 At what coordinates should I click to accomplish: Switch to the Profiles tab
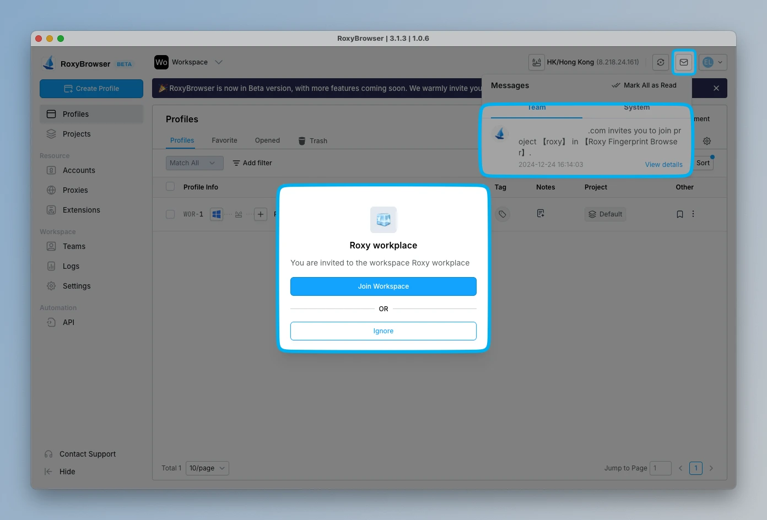coord(182,140)
